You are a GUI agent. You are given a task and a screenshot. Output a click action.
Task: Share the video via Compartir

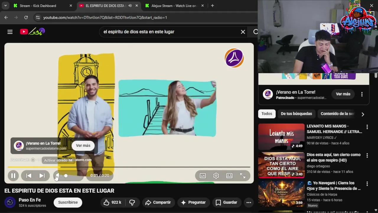point(158,202)
